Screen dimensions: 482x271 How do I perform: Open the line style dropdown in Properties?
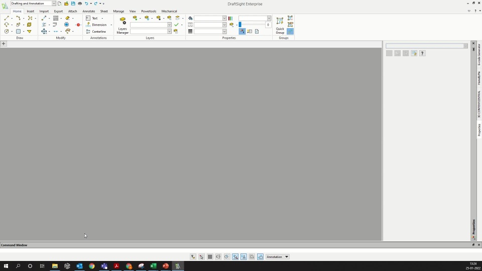pos(224,25)
